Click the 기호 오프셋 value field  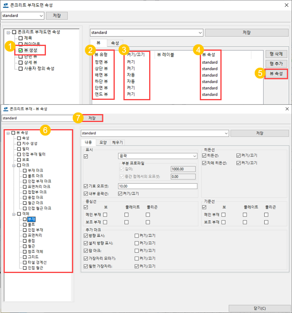pos(157,186)
